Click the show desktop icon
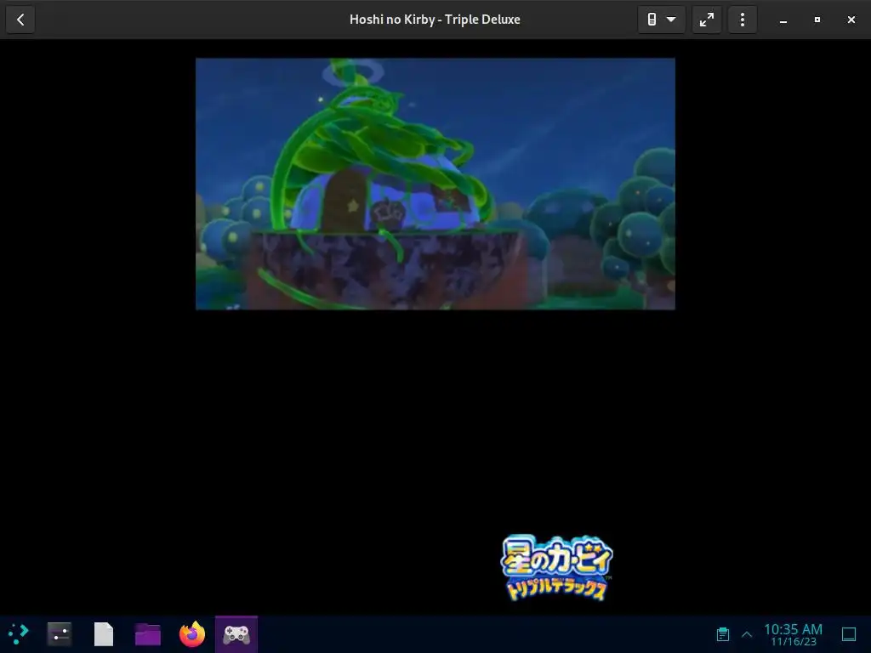Screen dimensions: 871x653 (849, 634)
